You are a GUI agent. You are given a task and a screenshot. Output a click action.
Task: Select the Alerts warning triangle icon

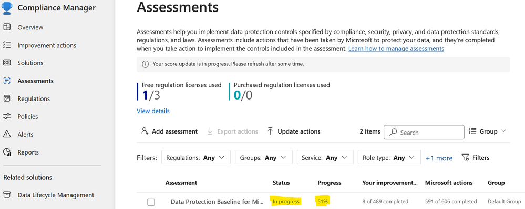click(x=7, y=134)
